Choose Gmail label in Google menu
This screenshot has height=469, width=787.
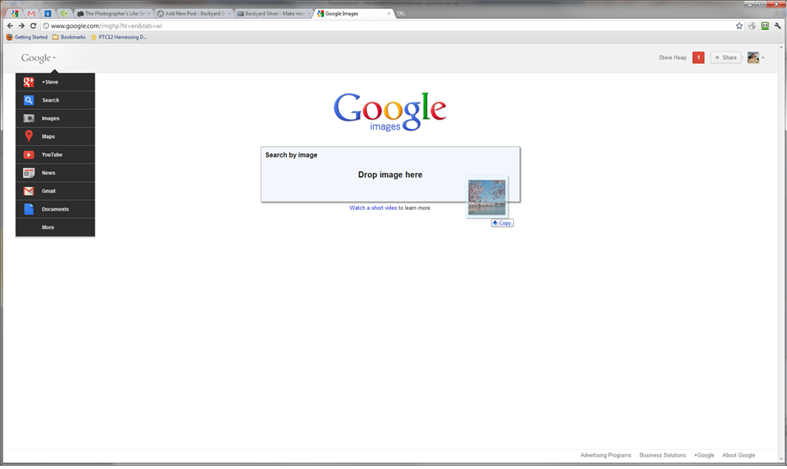[x=48, y=191]
